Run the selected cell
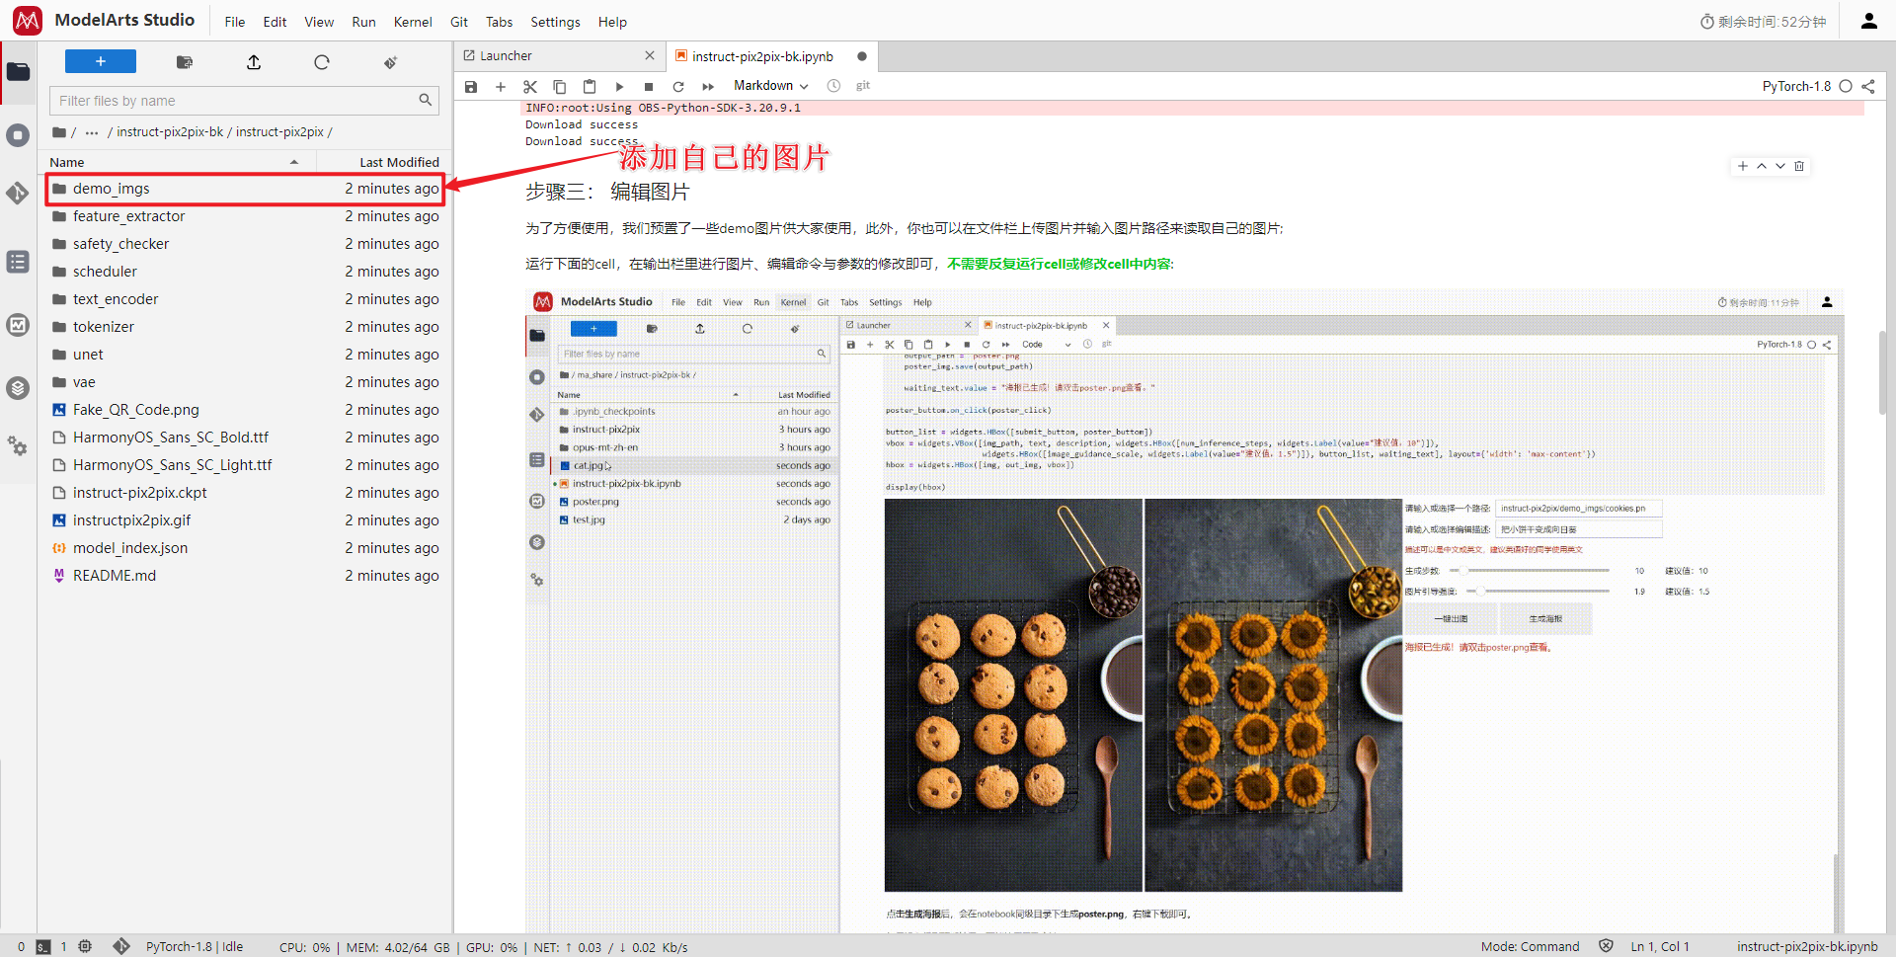Viewport: 1896px width, 957px height. click(x=619, y=87)
